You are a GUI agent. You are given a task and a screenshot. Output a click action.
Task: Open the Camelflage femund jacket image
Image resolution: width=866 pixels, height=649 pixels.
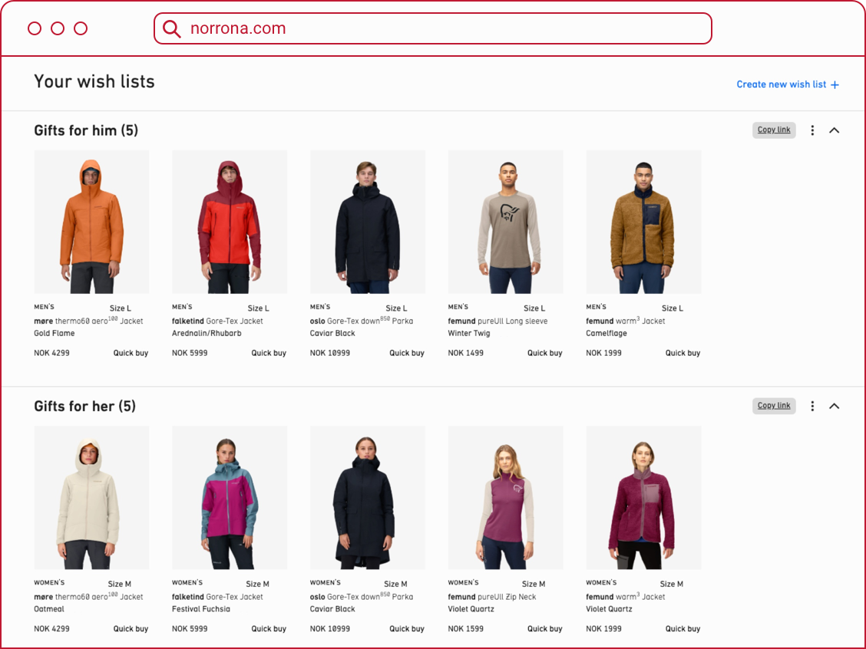(644, 222)
